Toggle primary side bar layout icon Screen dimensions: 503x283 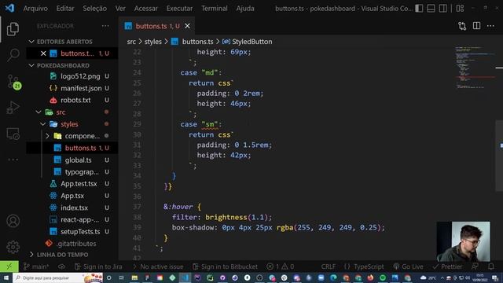[419, 9]
